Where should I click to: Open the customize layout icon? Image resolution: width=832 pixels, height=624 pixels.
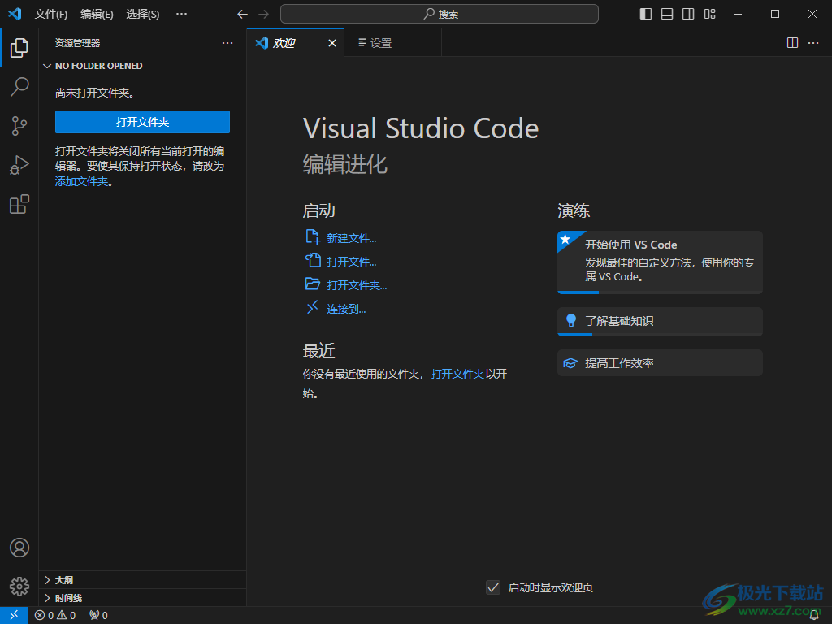pyautogui.click(x=709, y=14)
